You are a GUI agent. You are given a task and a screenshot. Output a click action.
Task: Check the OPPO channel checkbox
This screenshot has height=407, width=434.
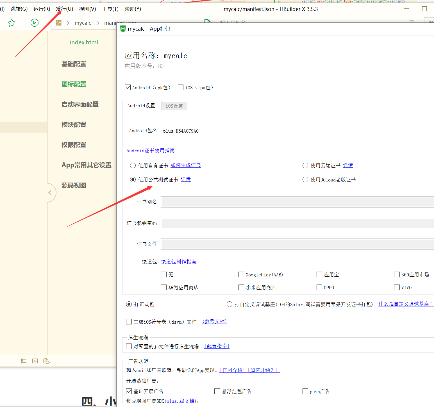(319, 287)
